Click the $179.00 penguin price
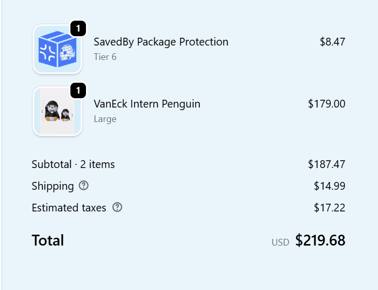This screenshot has width=378, height=290. (x=326, y=104)
